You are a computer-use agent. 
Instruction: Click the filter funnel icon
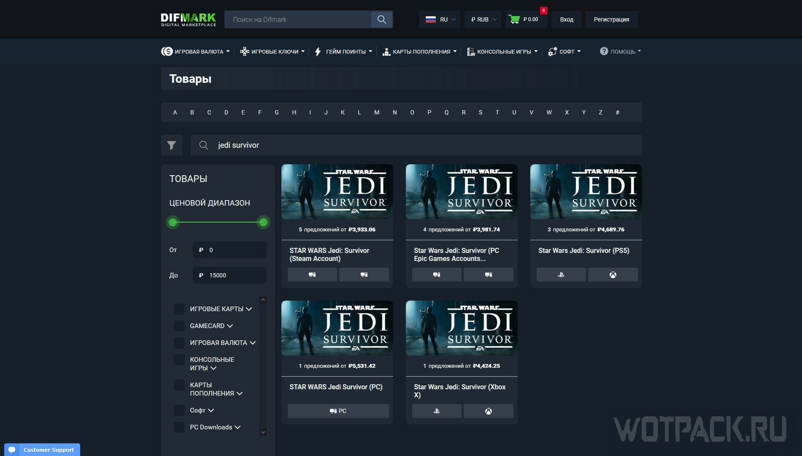click(171, 145)
